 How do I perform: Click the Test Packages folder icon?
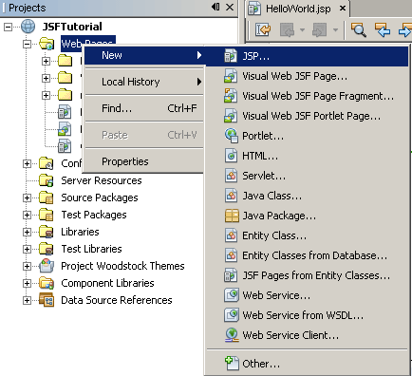(47, 215)
